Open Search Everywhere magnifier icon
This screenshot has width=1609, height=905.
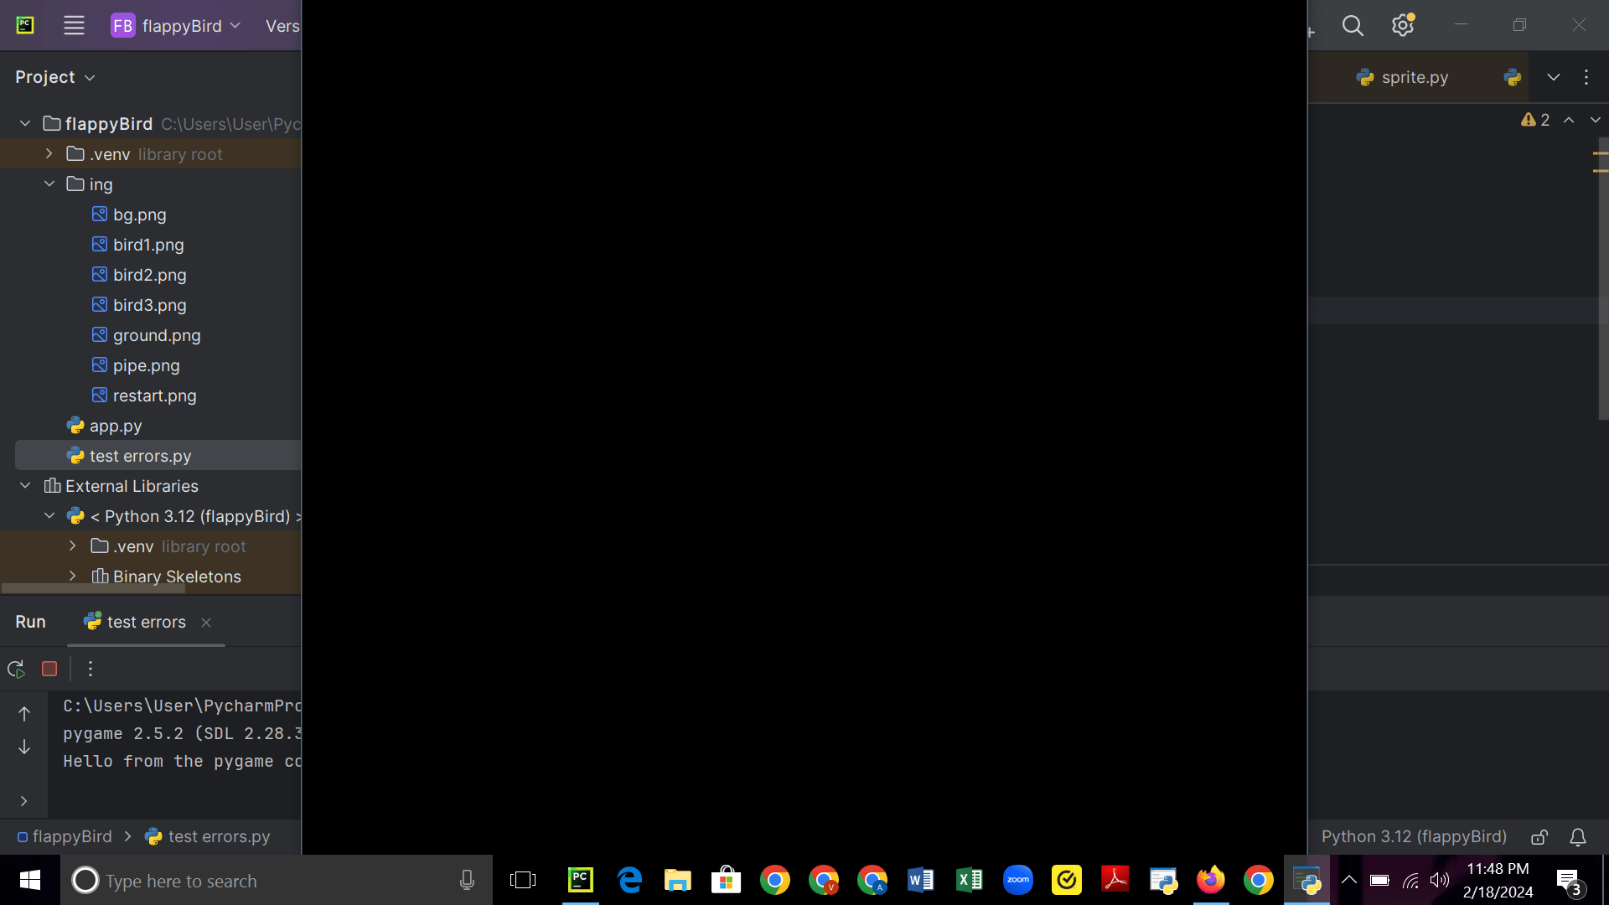click(1353, 25)
